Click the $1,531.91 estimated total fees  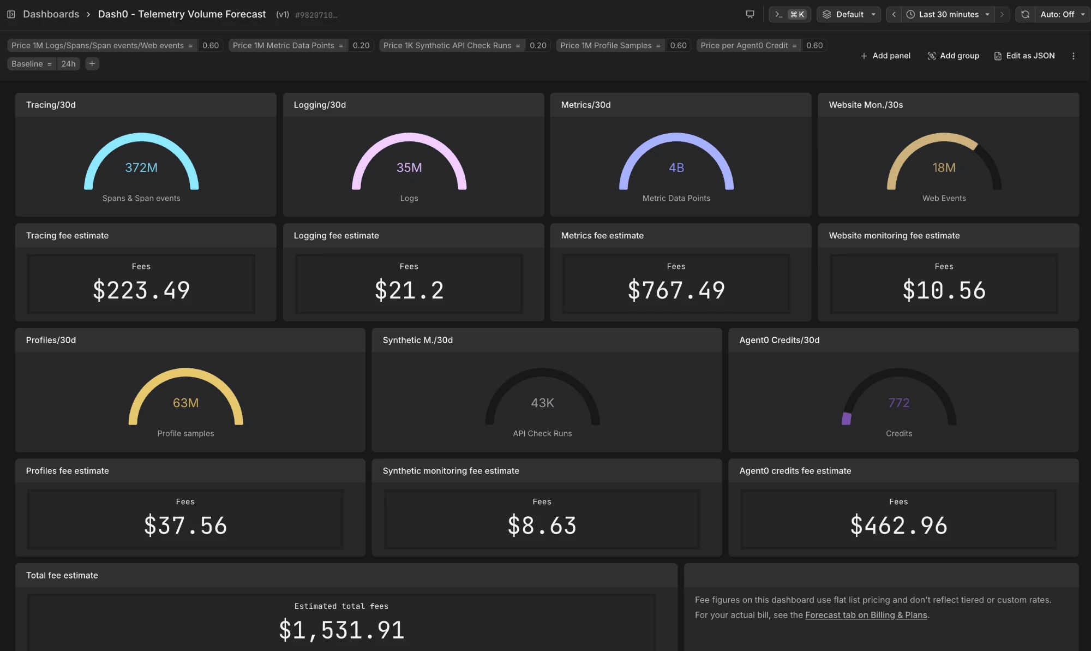[x=341, y=630]
